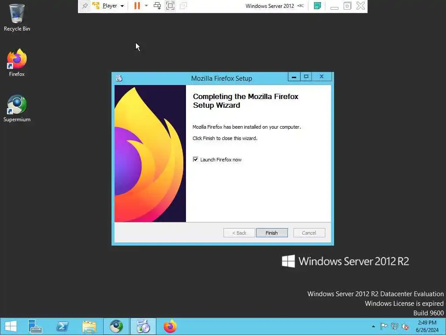Open the Action Center flag icon
This screenshot has width=446, height=335.
384,326
